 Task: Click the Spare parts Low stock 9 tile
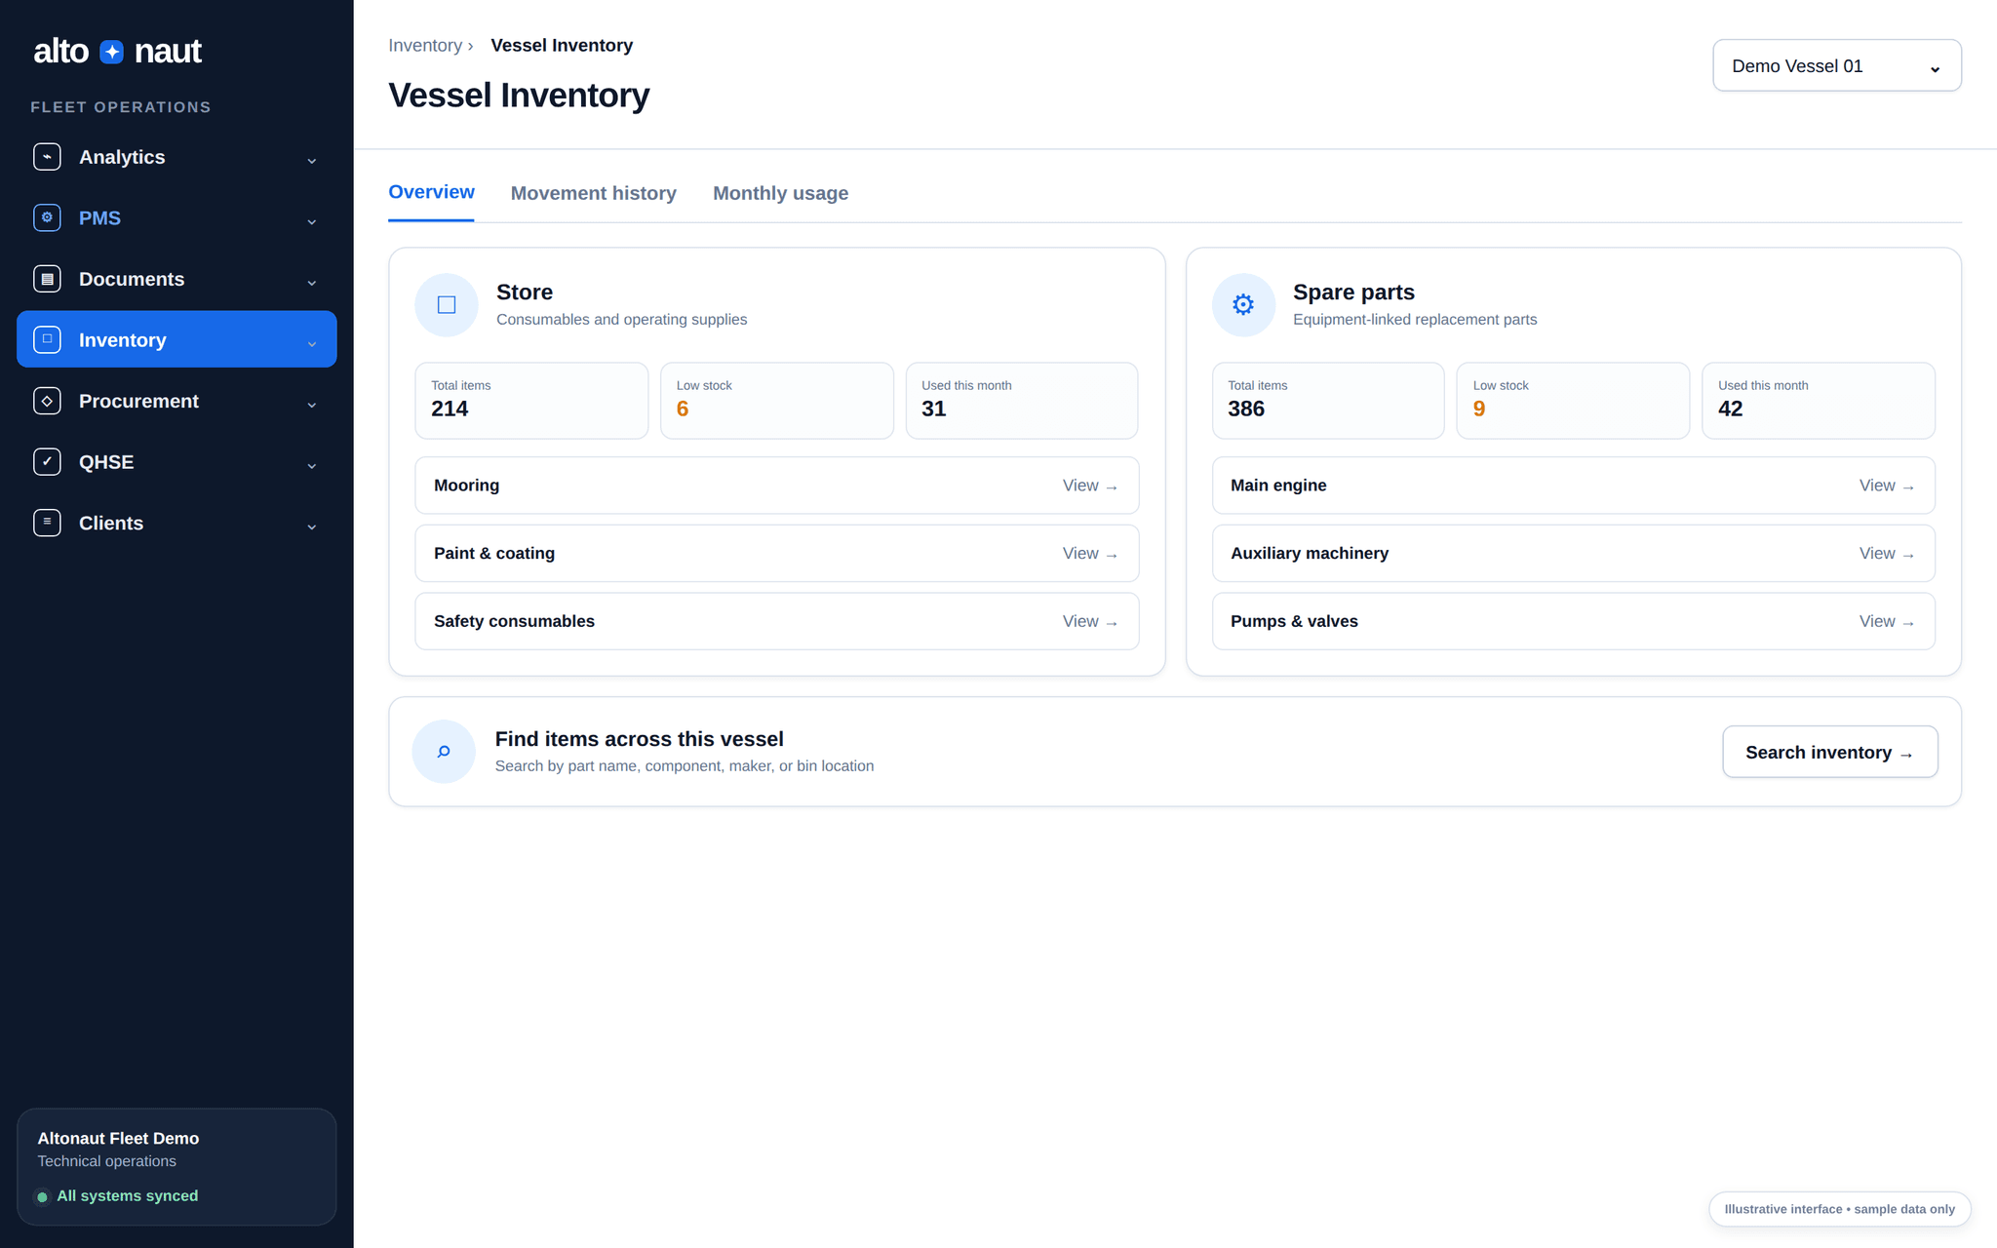point(1573,401)
